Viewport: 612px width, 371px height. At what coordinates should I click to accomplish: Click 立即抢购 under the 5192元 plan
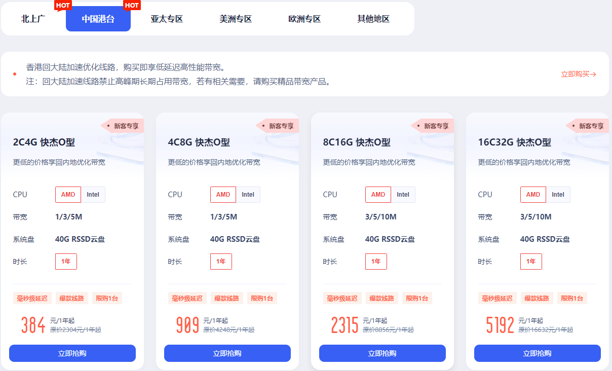(x=538, y=353)
